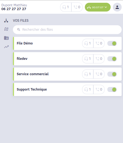
Task: Open the contacts folder icon
Action: tap(6, 38)
